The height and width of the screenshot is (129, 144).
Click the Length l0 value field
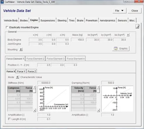[x=44, y=119]
